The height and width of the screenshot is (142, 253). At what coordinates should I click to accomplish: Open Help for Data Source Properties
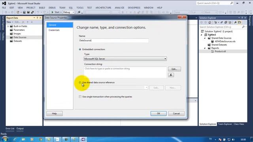point(55,114)
